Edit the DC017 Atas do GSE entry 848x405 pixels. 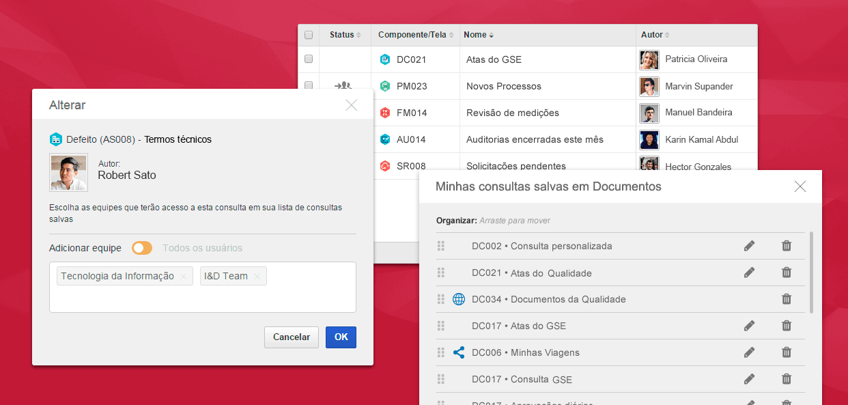pyautogui.click(x=750, y=326)
